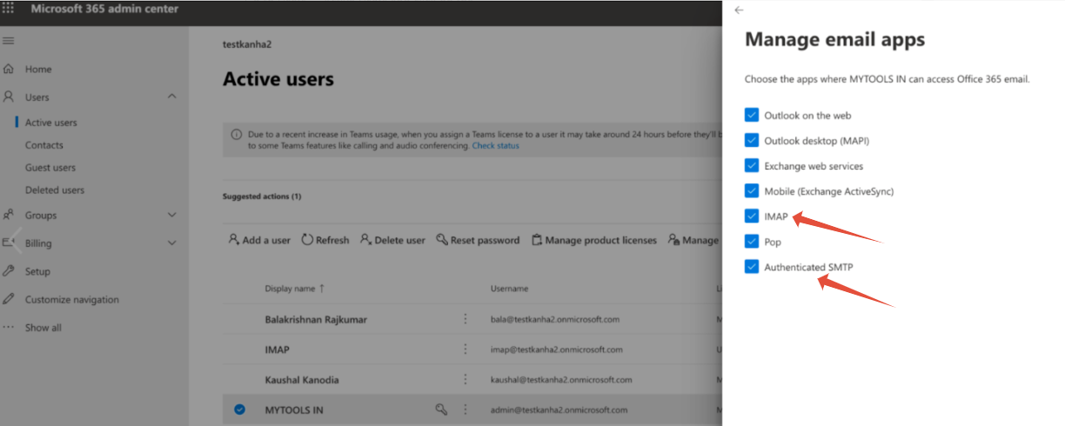Open the app launcher waffle icon
The height and width of the screenshot is (426, 1065).
[x=8, y=8]
